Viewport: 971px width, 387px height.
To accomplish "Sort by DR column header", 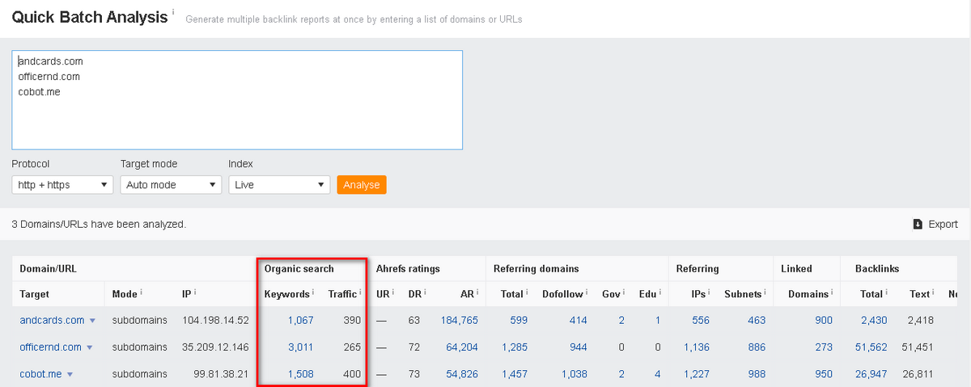I will [x=415, y=294].
